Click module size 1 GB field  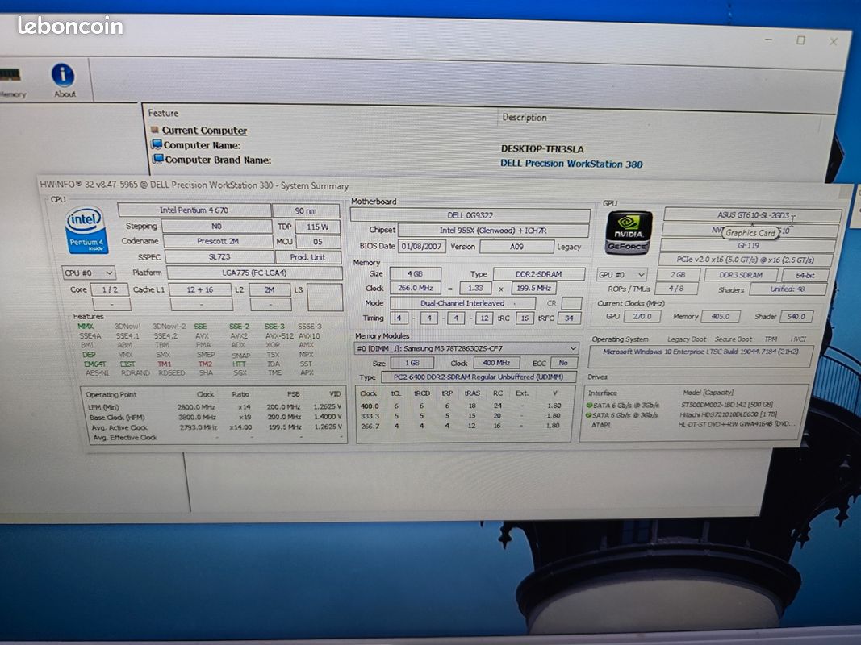click(412, 363)
